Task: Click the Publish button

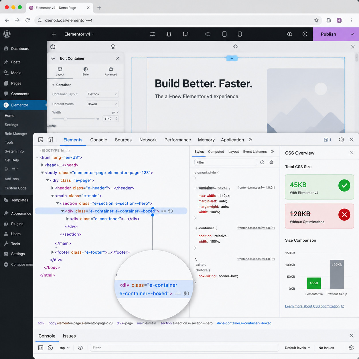Action: (x=328, y=34)
